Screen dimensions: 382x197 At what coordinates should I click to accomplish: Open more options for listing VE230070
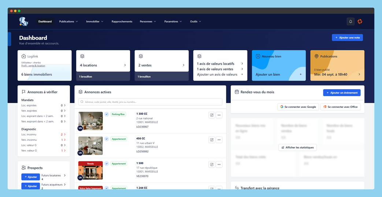(219, 164)
